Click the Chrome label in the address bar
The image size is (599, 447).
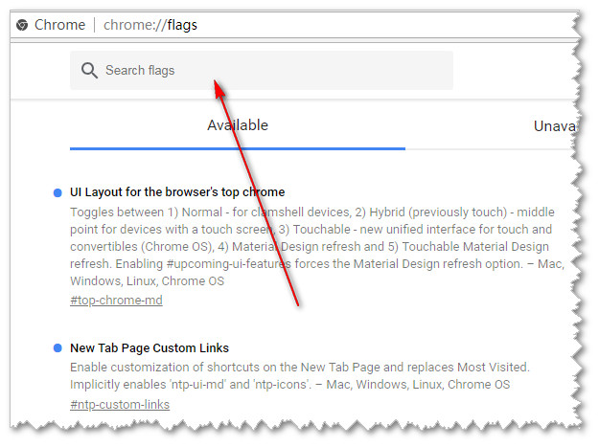pyautogui.click(x=59, y=25)
